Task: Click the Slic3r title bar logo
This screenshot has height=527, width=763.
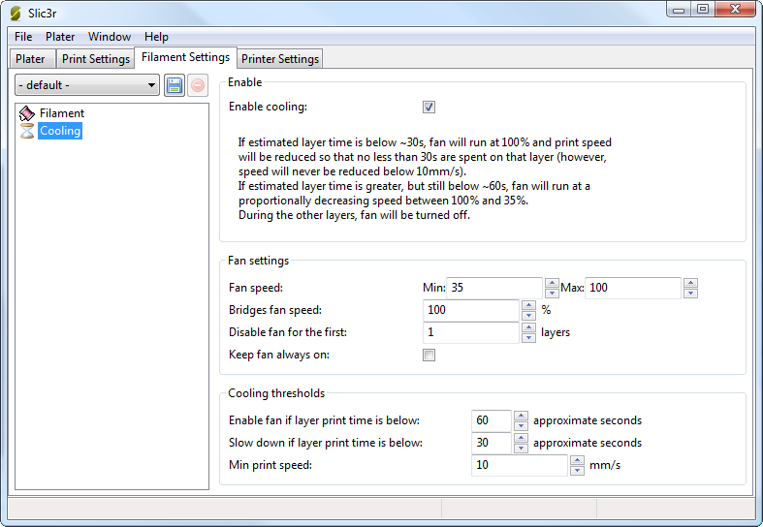Action: pos(16,14)
